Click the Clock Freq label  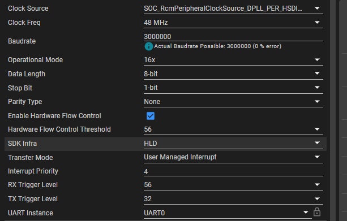coord(24,23)
